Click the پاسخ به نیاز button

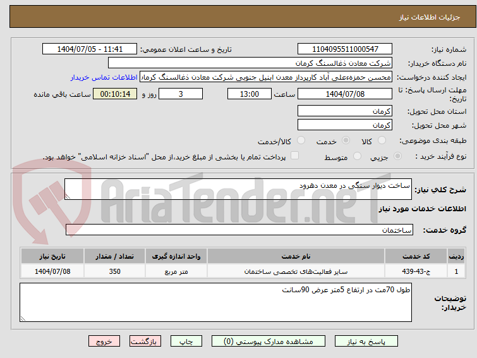pyautogui.click(x=366, y=342)
